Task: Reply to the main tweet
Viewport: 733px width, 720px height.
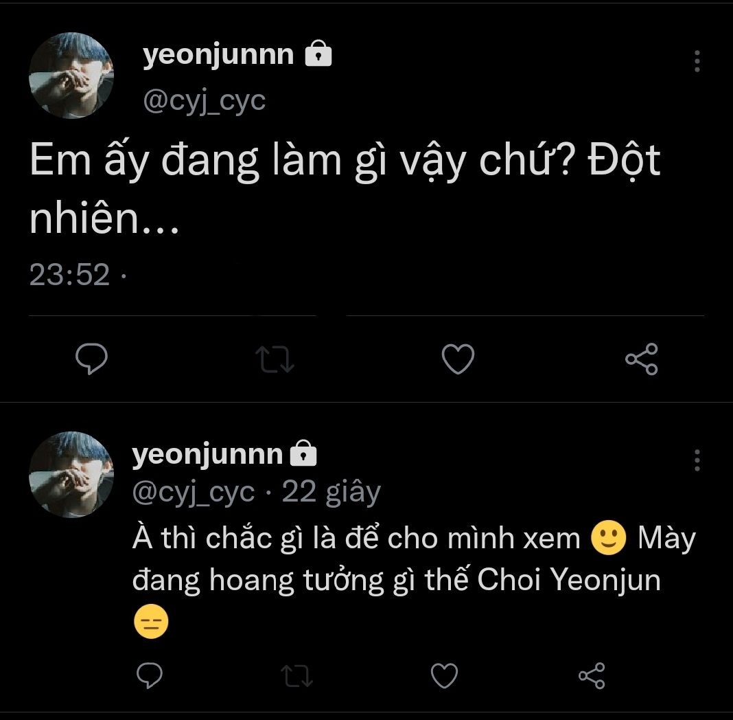Action: coord(90,359)
